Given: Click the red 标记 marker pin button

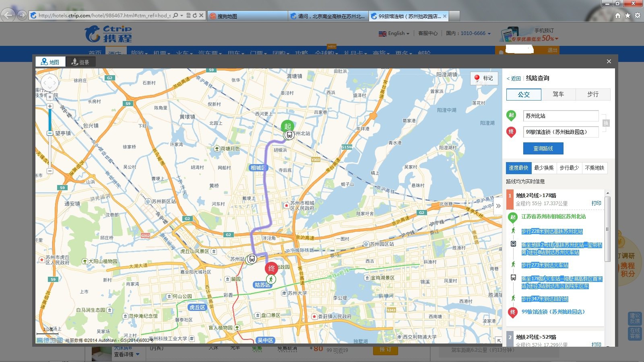Looking at the screenshot, I should coord(484,78).
